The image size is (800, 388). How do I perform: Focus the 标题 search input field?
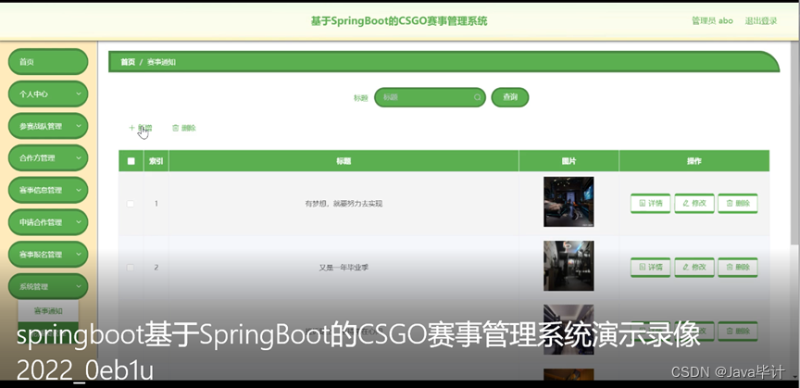pos(430,97)
